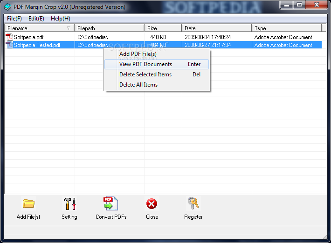Sort by the Date column header
The image size is (331, 243).
(217, 28)
